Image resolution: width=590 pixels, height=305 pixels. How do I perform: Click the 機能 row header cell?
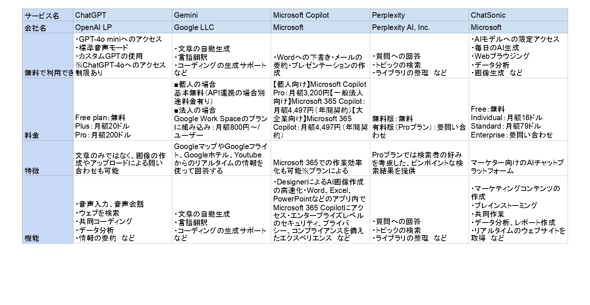(x=48, y=210)
